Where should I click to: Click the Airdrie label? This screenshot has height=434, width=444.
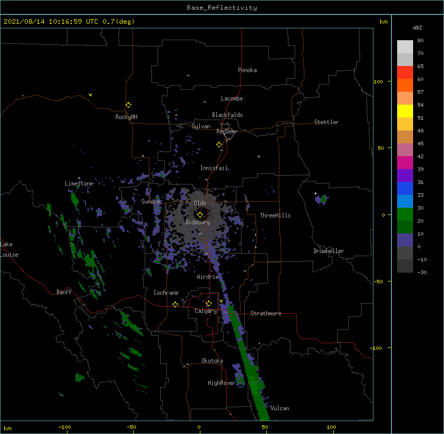coord(208,277)
